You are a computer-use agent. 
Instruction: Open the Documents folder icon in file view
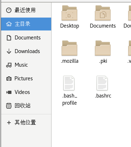(103, 13)
